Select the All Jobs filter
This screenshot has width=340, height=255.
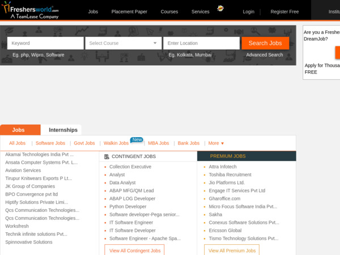[x=17, y=143]
